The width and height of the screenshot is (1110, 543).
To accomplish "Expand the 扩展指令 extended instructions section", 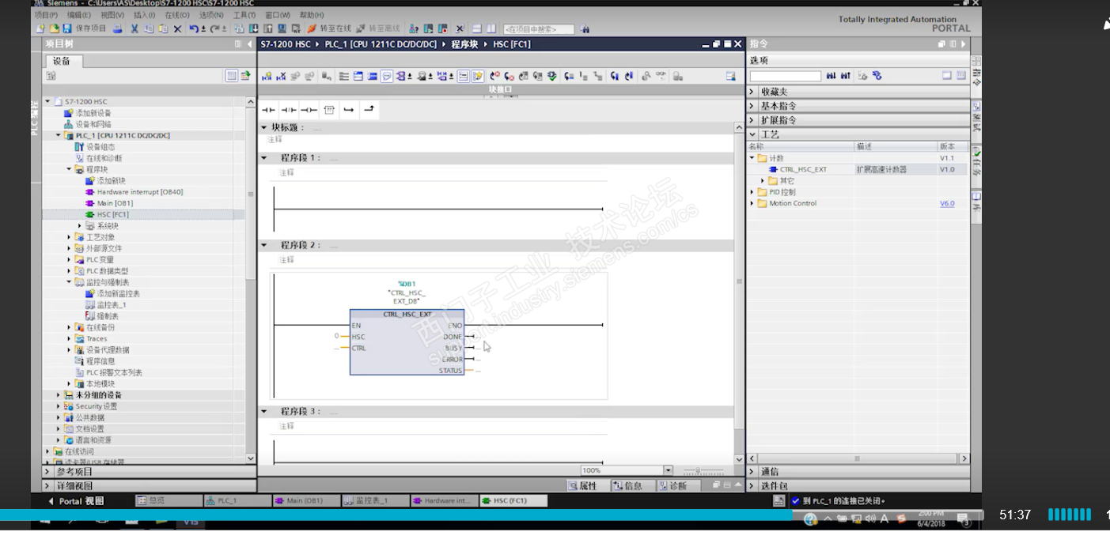I will coord(752,120).
